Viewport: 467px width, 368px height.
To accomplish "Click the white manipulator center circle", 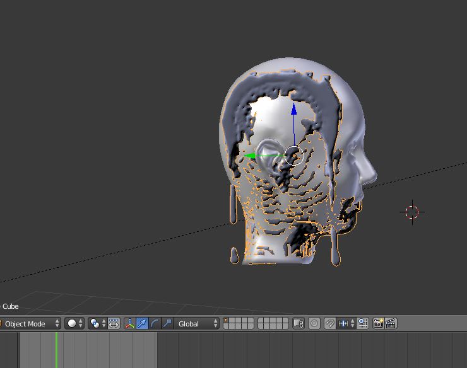I will coord(294,156).
